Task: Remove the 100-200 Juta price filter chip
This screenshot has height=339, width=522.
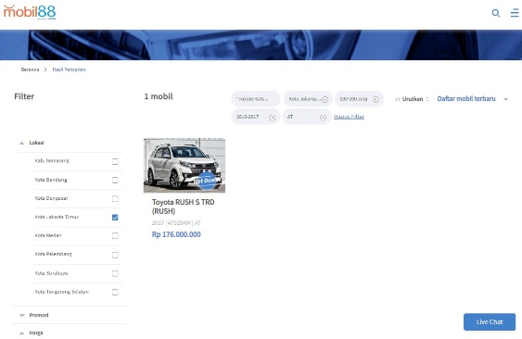Action: pos(376,99)
